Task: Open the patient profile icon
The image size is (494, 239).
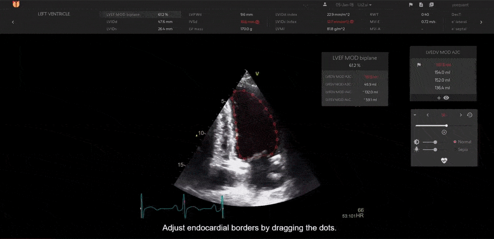Action: click(x=325, y=5)
